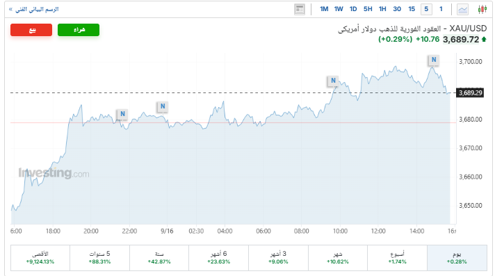Switch to the 3 أشهر period tab
495x276 pixels.
278,258
